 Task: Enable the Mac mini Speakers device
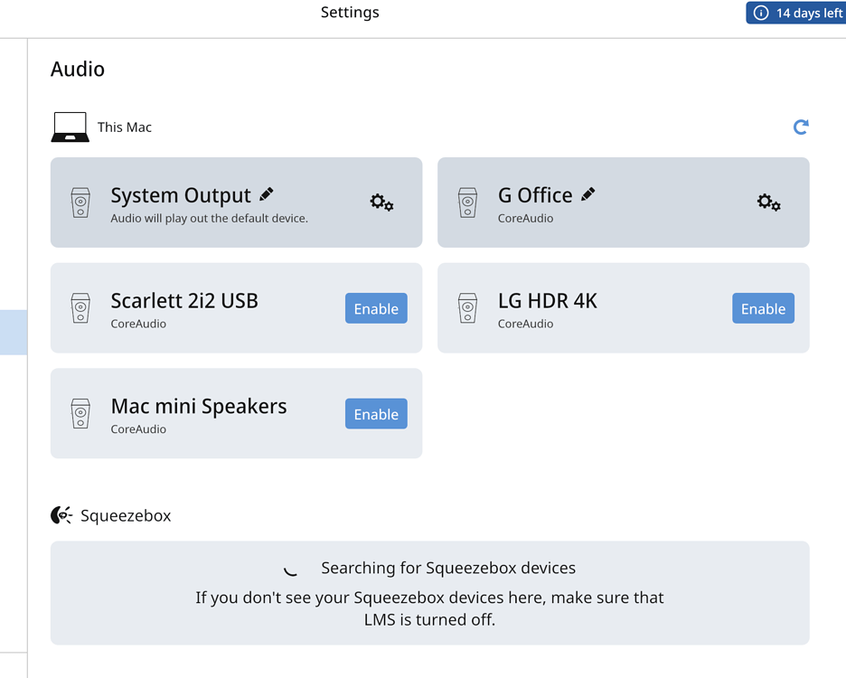click(376, 413)
